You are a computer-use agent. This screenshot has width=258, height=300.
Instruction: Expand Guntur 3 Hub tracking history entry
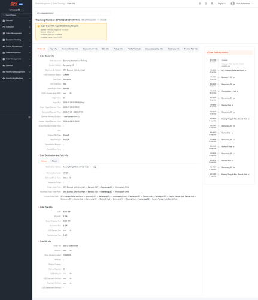click(233, 146)
